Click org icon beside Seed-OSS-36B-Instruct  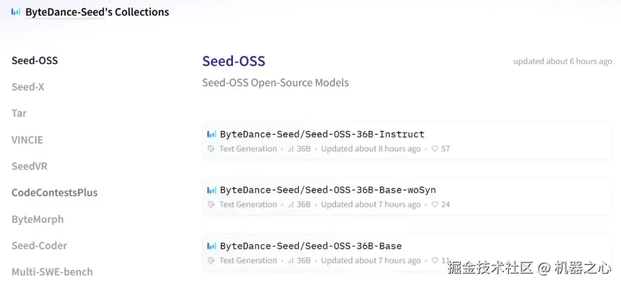pyautogui.click(x=212, y=134)
